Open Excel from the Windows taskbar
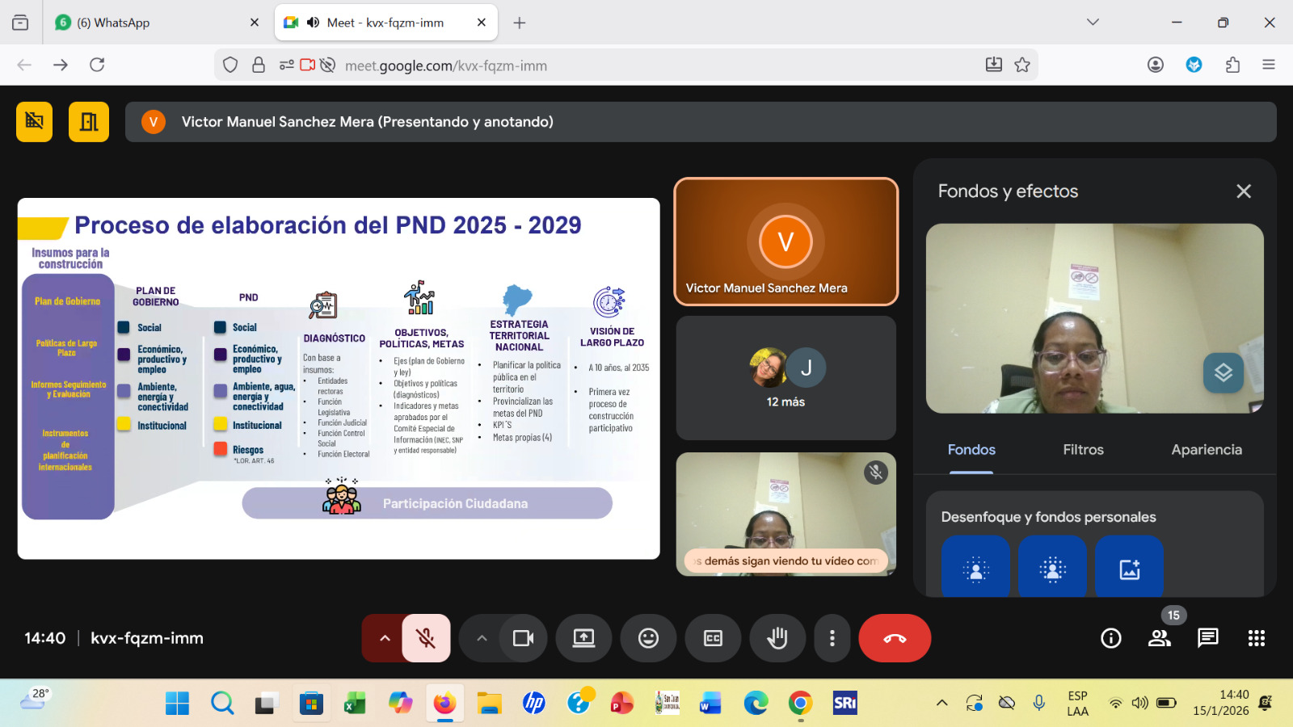The width and height of the screenshot is (1293, 727). point(355,704)
